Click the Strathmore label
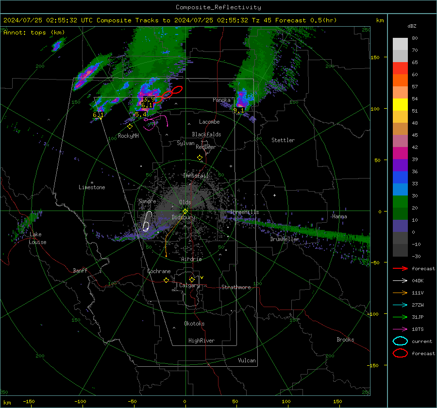This screenshot has width=437, height=408. [236, 287]
